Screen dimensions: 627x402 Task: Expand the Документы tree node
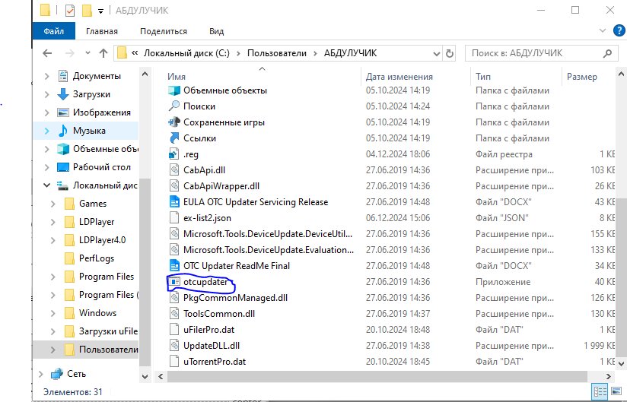(46, 76)
